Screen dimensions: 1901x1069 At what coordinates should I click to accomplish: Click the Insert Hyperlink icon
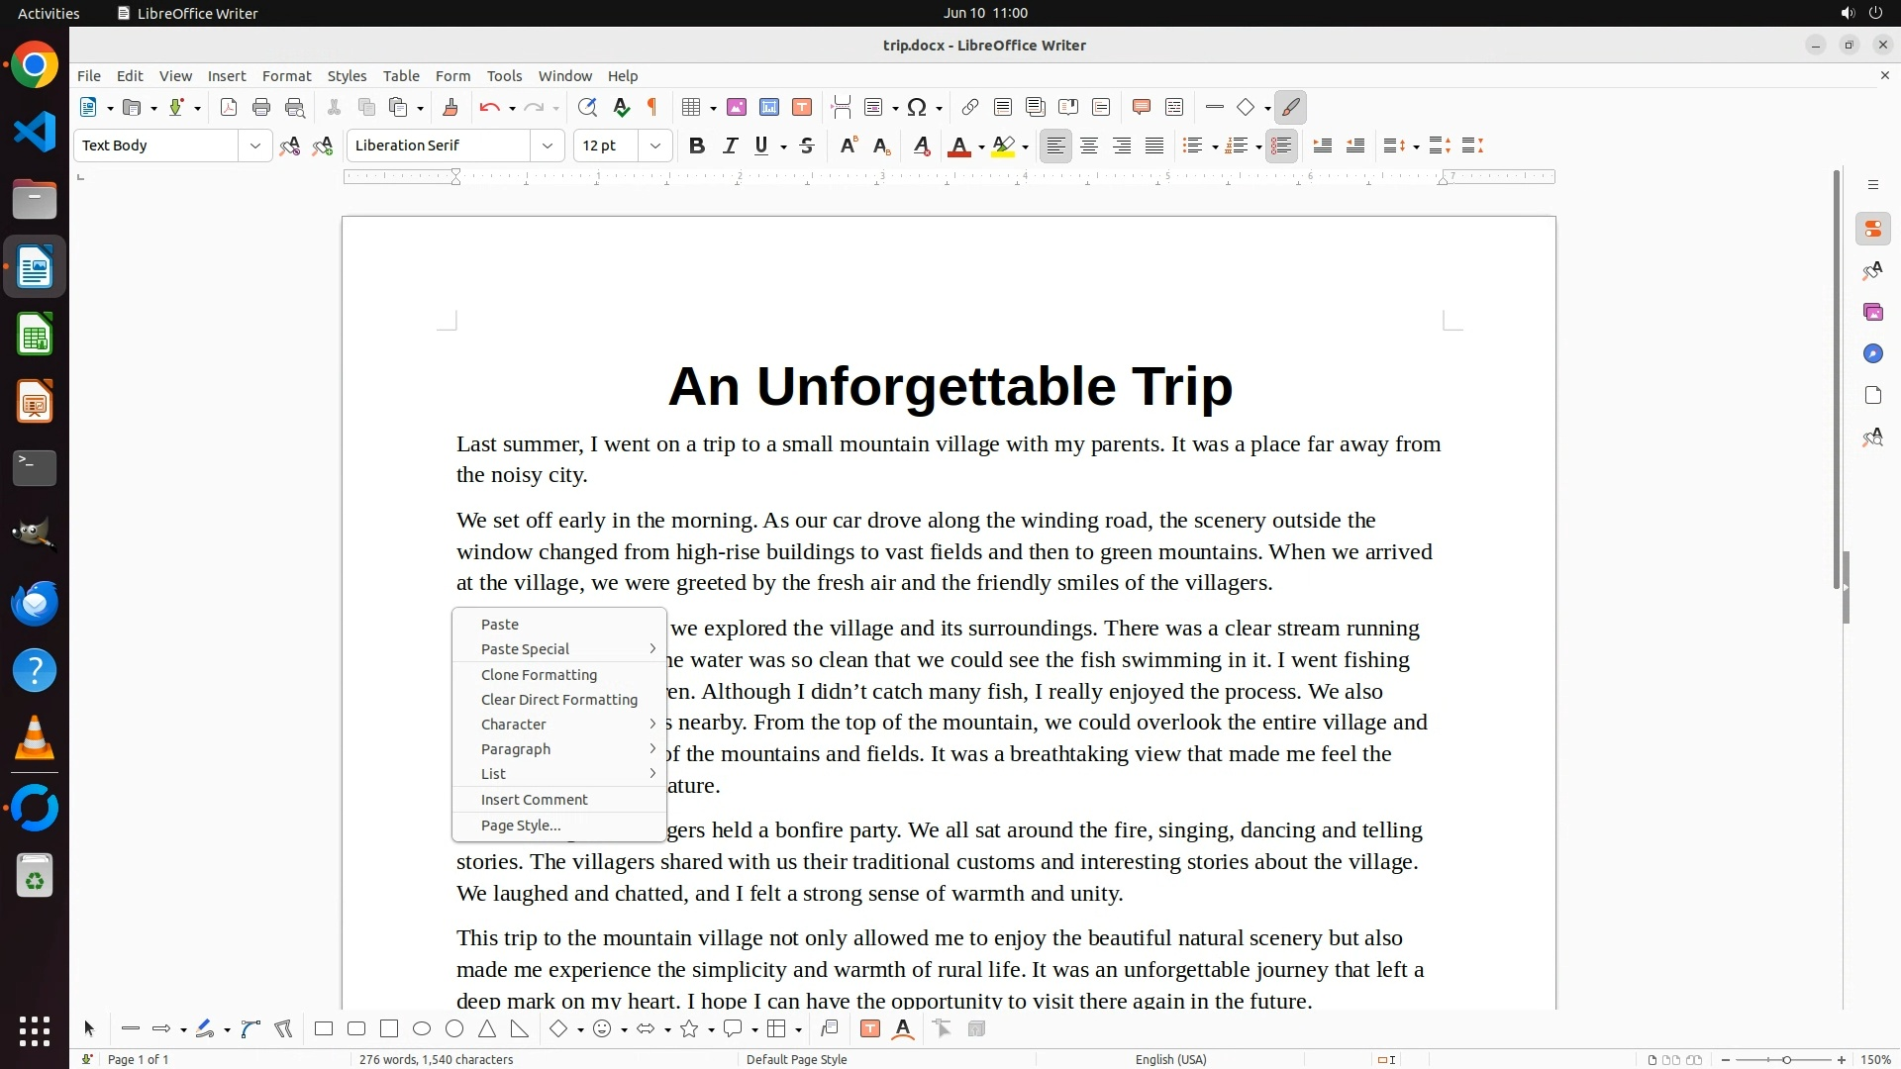pos(970,108)
